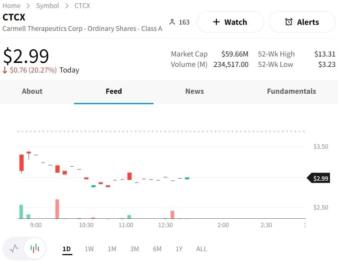Click the plus icon on Watch
The height and width of the screenshot is (264, 338).
[x=216, y=22]
